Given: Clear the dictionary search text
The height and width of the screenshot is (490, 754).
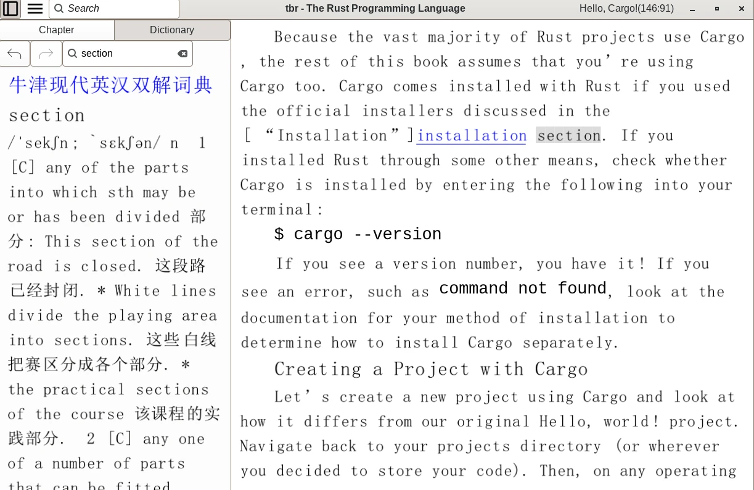Looking at the screenshot, I should pyautogui.click(x=182, y=54).
